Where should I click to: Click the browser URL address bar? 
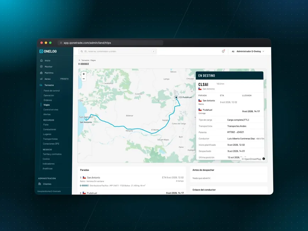pyautogui.click(x=111, y=43)
